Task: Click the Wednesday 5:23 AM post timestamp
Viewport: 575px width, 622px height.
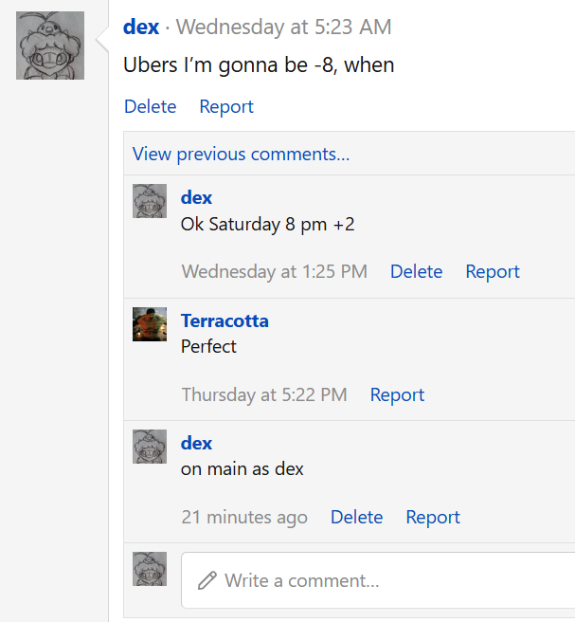Action: tap(284, 27)
